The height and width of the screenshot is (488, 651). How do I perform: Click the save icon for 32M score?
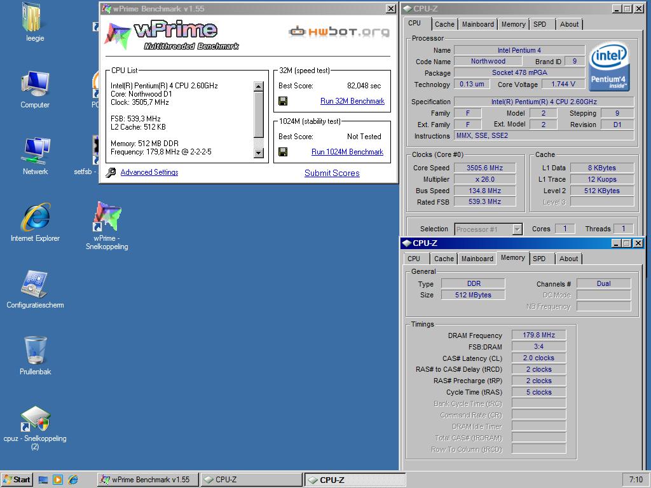tap(283, 101)
